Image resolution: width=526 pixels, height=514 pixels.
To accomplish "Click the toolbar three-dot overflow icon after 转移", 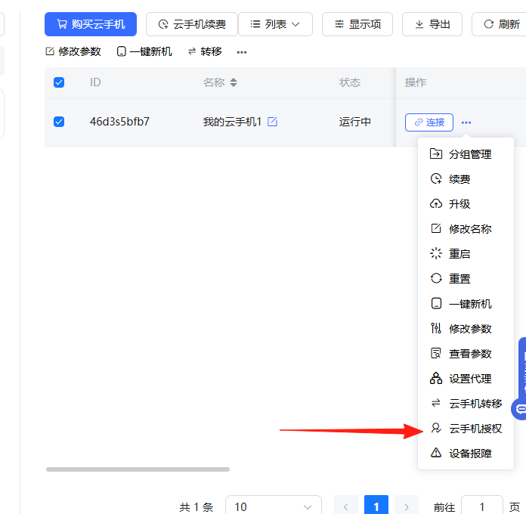I will (242, 51).
